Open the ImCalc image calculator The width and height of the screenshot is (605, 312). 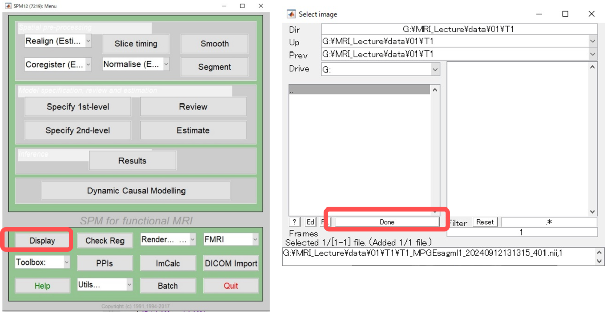[168, 263]
